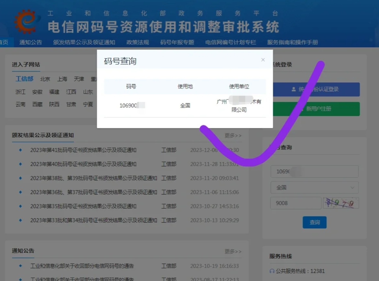Click the 9008 verification code input field
Image resolution: width=379 pixels, height=281 pixels.
pos(295,203)
